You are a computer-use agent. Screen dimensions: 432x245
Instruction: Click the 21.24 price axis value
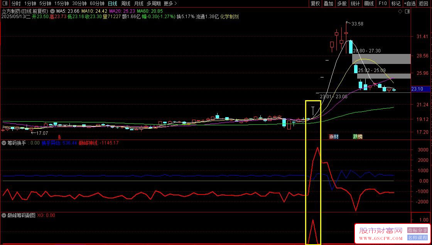click(x=422, y=105)
